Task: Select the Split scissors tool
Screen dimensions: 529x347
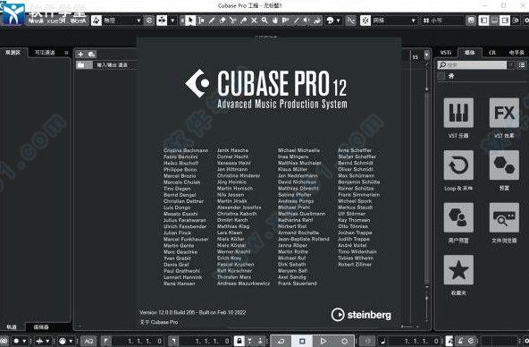Action: (233, 21)
